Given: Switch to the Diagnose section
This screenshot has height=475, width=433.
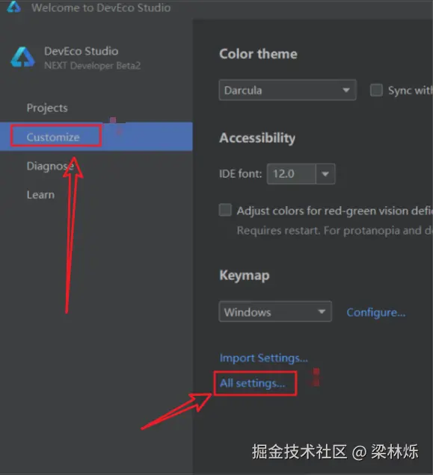Looking at the screenshot, I should coord(50,166).
